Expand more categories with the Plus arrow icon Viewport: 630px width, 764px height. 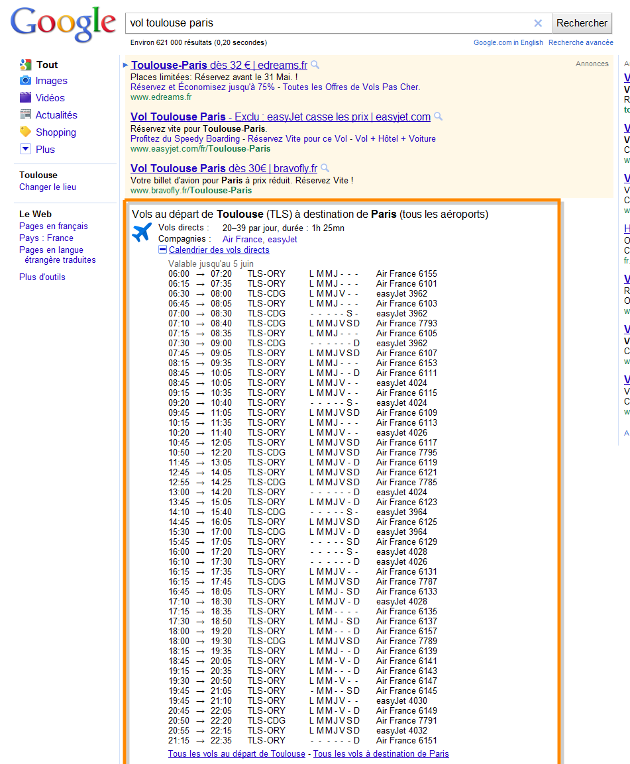[x=25, y=148]
